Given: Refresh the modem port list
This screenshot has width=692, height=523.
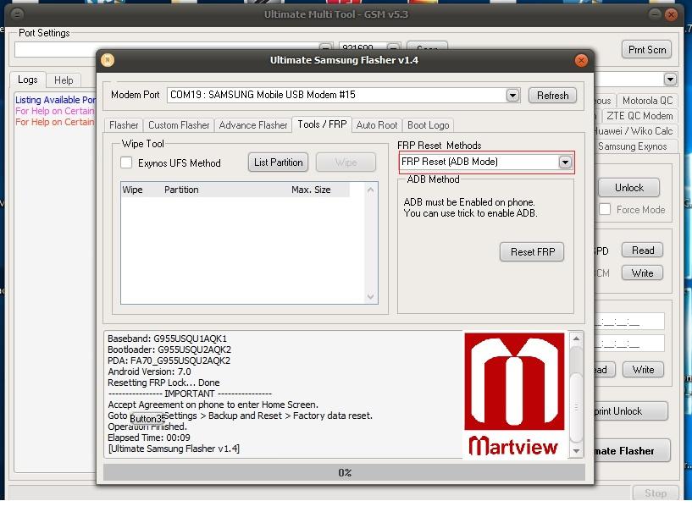Looking at the screenshot, I should (x=552, y=96).
